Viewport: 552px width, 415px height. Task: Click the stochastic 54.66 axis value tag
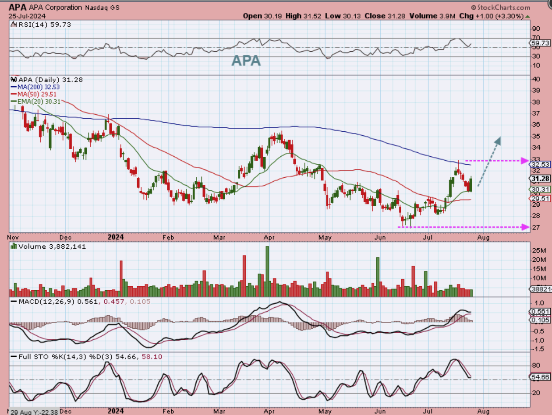(x=540, y=376)
